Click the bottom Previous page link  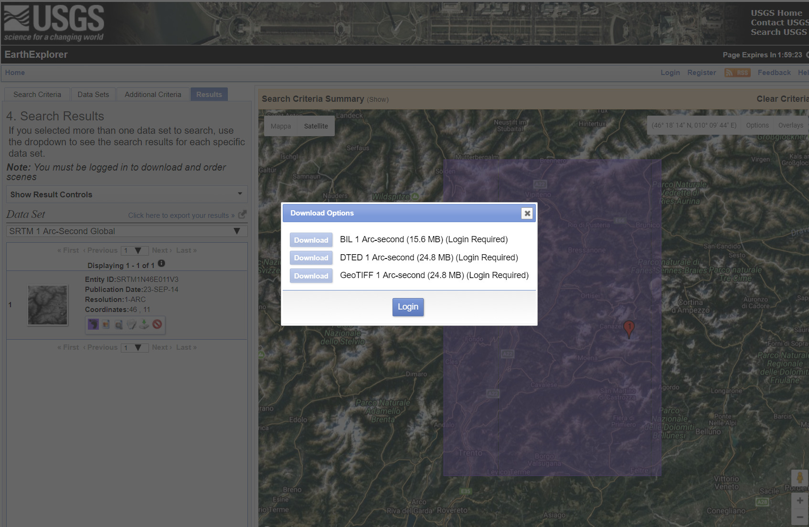pyautogui.click(x=100, y=347)
